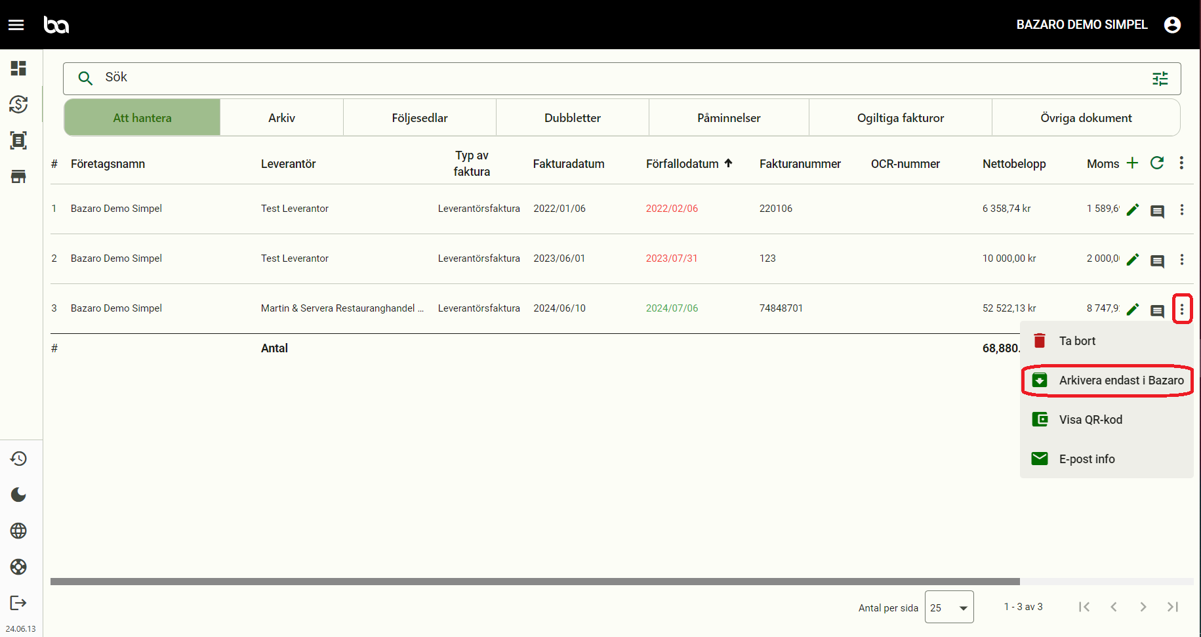Sort by Företagsnamn column header
The width and height of the screenshot is (1201, 637).
[x=108, y=164]
